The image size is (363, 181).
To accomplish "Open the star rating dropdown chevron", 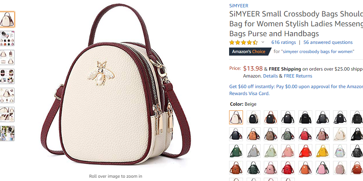I will click(263, 42).
